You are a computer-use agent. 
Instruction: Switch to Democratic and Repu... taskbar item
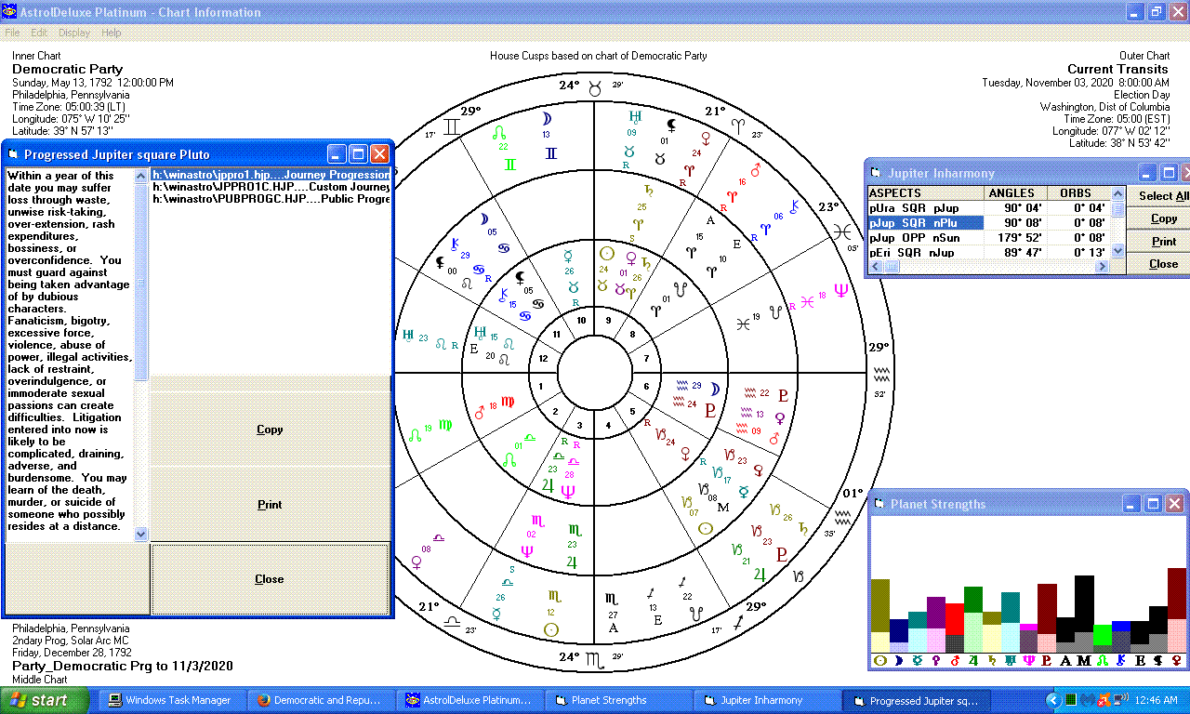pyautogui.click(x=322, y=700)
